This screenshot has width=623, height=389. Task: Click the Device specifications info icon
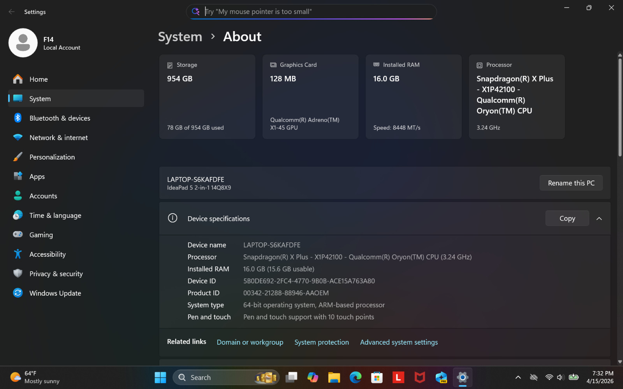click(x=172, y=218)
